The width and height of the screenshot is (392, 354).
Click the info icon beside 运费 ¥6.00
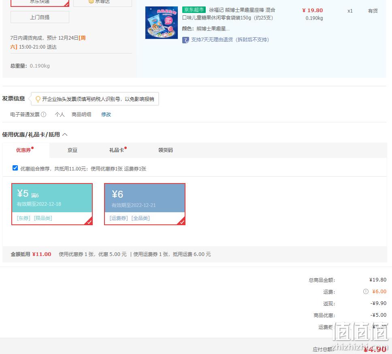pyautogui.click(x=366, y=292)
